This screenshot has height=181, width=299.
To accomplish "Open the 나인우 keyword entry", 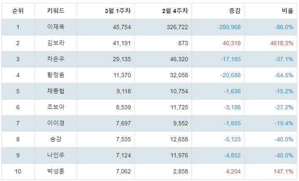I will (56, 155).
